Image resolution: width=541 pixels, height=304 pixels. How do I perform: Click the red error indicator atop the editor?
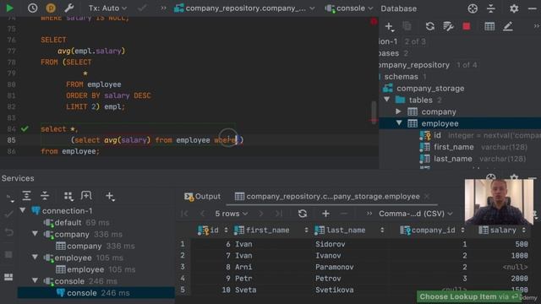pos(374,22)
